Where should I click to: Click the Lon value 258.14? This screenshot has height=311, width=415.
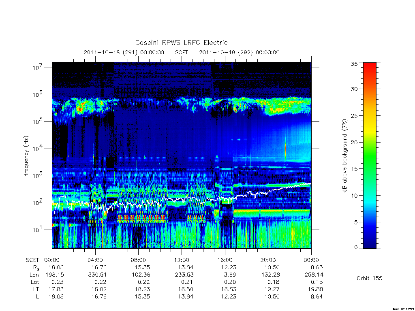[314, 275]
